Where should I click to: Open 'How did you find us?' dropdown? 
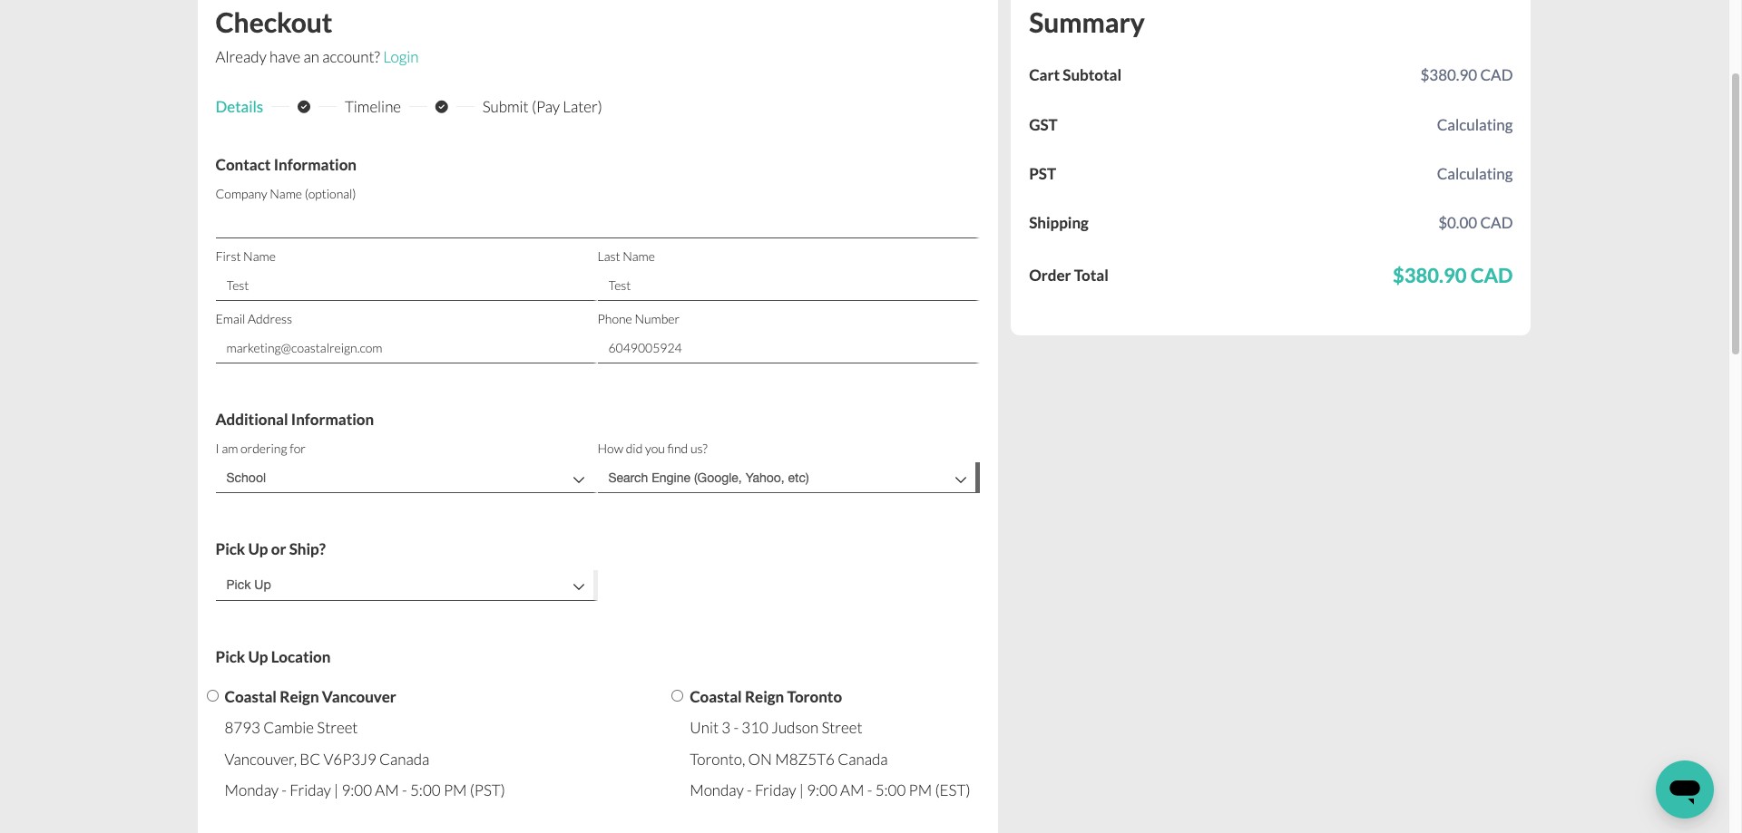click(787, 478)
